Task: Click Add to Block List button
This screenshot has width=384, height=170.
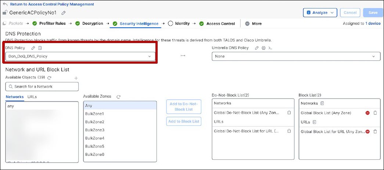Action: [x=184, y=121]
